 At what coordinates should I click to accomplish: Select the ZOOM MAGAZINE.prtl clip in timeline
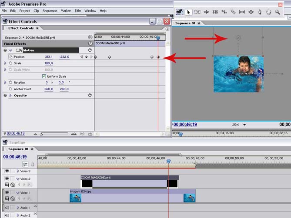(x=130, y=181)
